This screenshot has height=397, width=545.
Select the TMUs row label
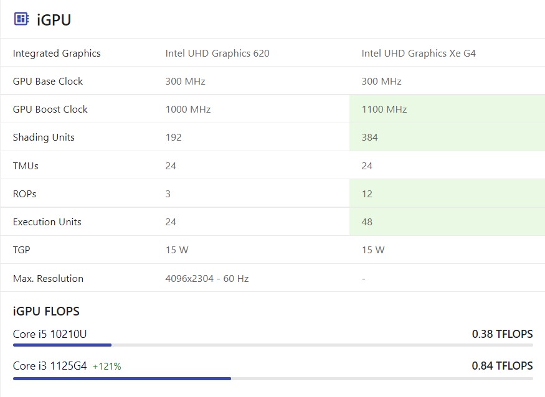click(26, 166)
